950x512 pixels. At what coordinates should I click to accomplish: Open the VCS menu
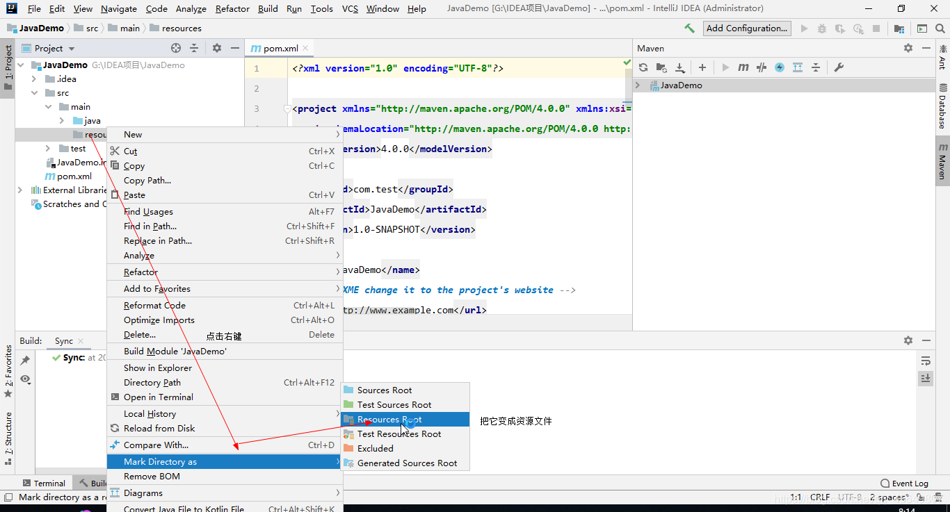(x=350, y=8)
